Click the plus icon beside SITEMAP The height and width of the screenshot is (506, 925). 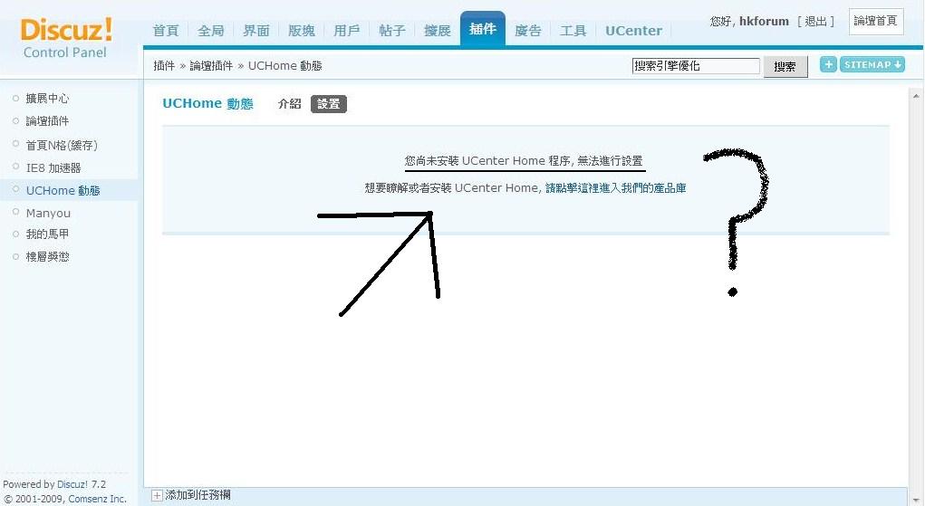828,64
